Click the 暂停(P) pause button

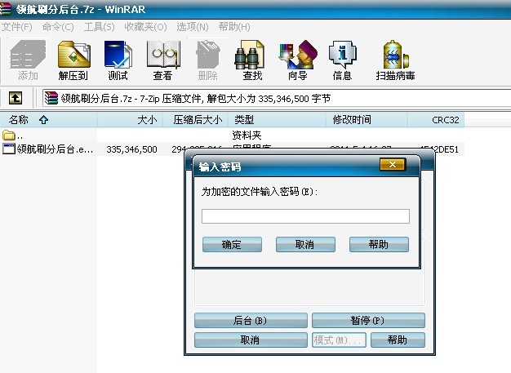(368, 321)
